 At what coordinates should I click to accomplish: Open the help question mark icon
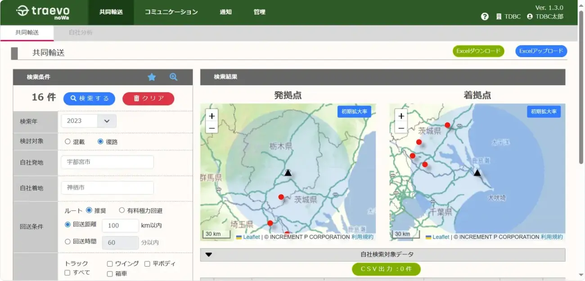click(485, 17)
